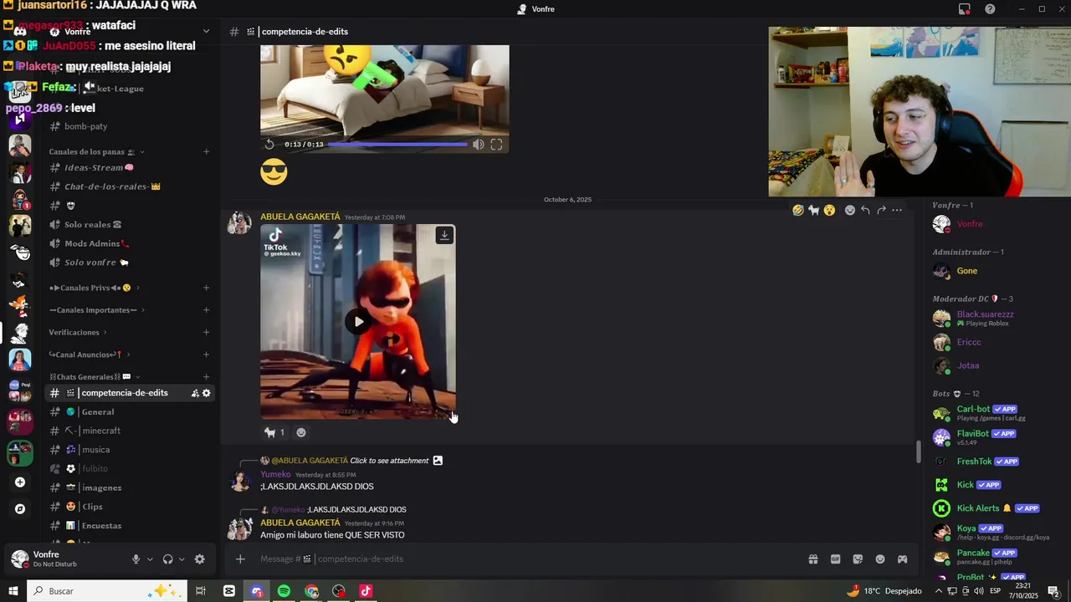Viewport: 1071px width, 602px height.
Task: Add the goat emoji quick reaction
Action: coord(813,210)
